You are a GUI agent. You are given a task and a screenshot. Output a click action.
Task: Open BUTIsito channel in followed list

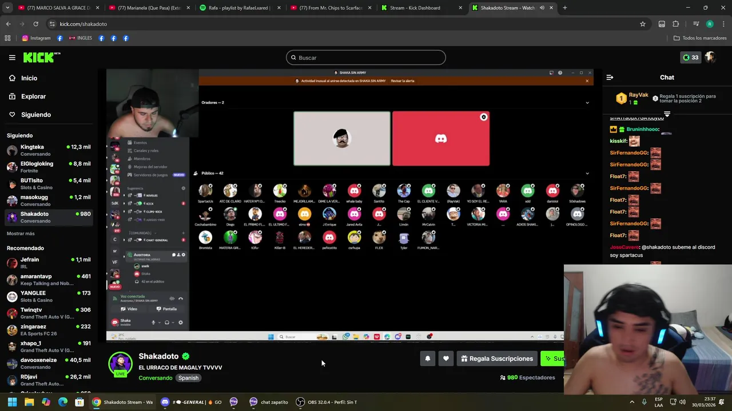point(48,183)
